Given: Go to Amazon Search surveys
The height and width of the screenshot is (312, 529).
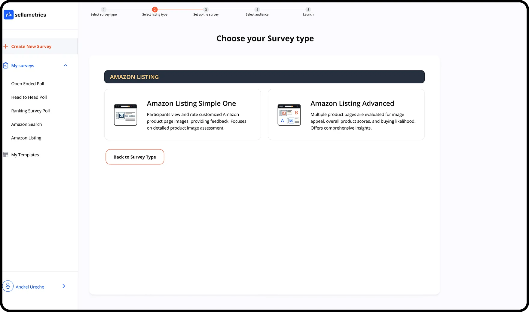Looking at the screenshot, I should tap(26, 124).
